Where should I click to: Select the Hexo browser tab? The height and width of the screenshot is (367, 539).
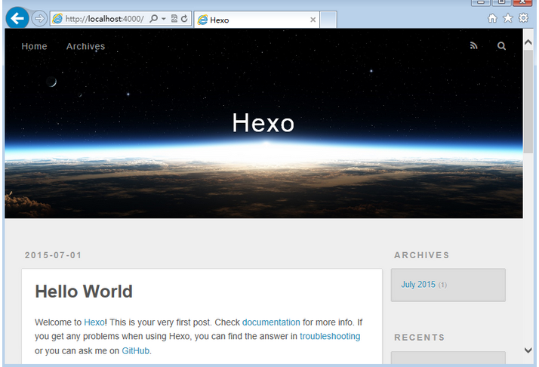click(x=257, y=20)
